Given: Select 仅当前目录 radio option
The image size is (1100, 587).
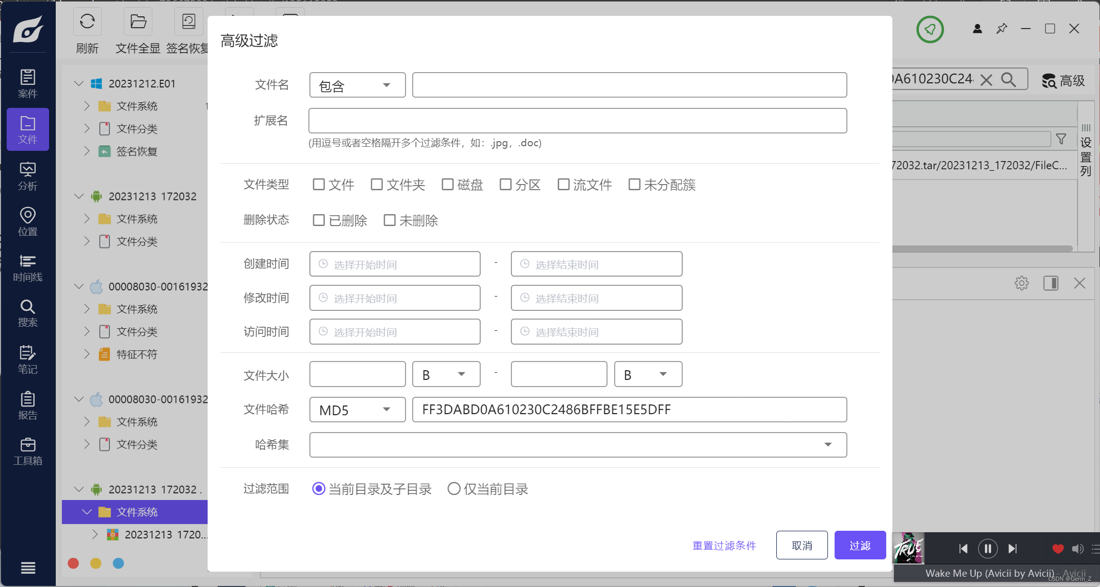Looking at the screenshot, I should [x=454, y=489].
